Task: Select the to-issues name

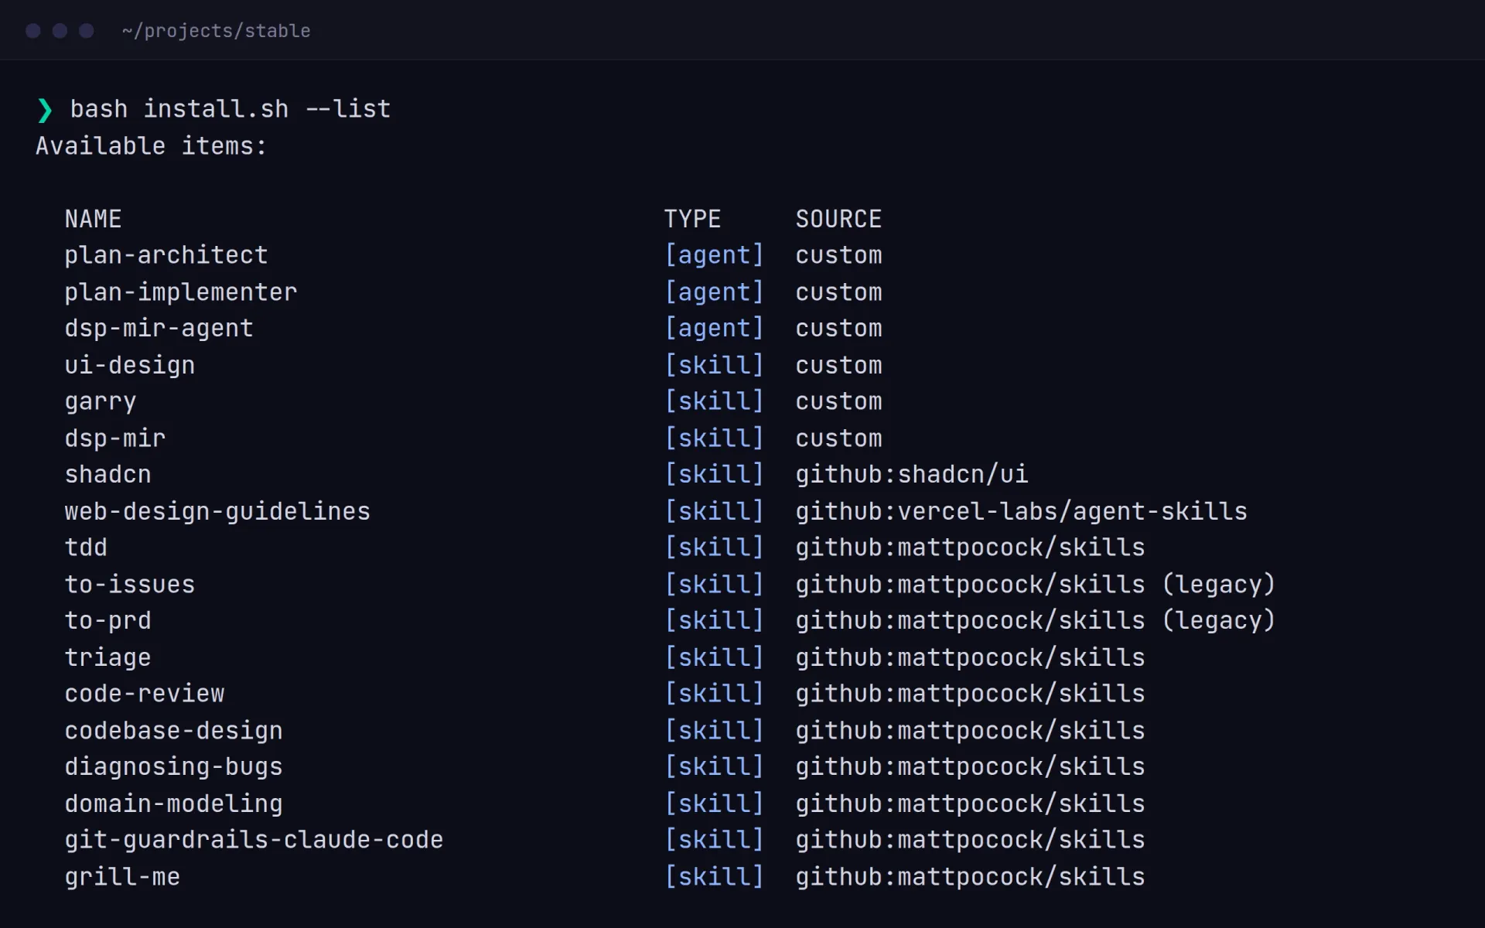Action: pyautogui.click(x=130, y=585)
